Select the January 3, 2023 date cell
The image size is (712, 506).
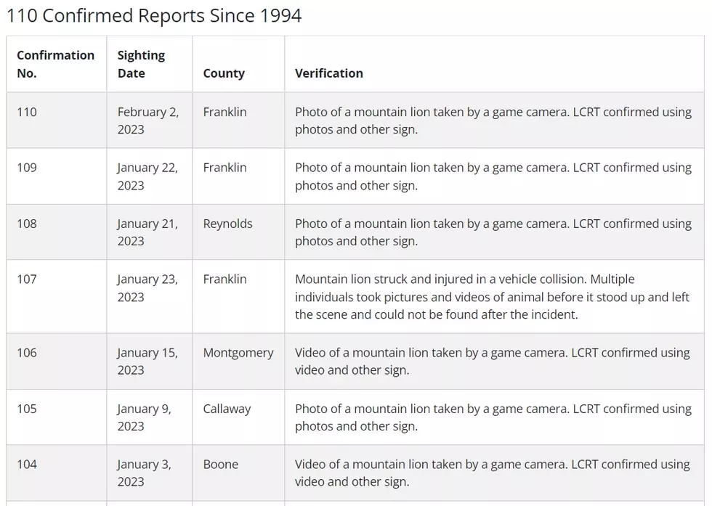coord(150,473)
